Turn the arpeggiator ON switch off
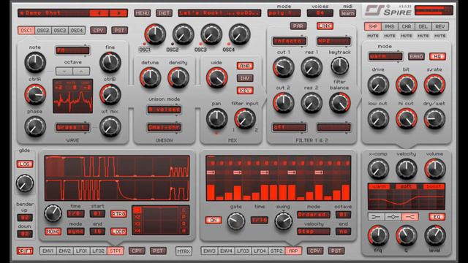The width and height of the screenshot is (468, 263). coord(213,221)
